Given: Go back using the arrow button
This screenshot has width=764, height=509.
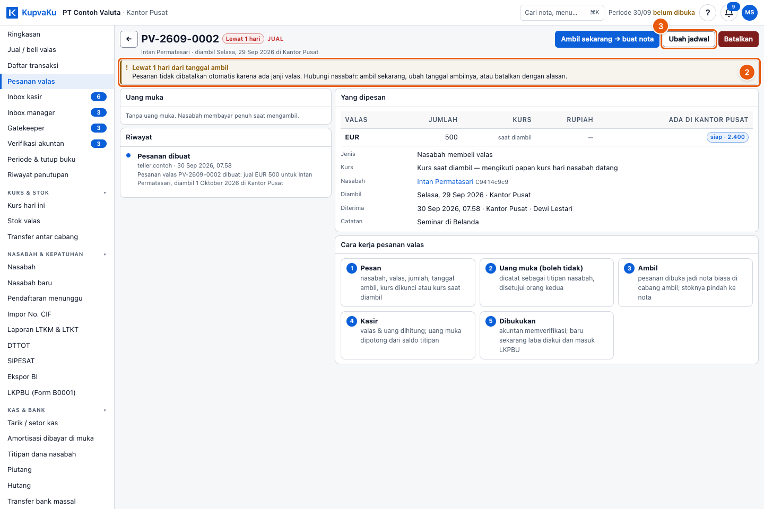Looking at the screenshot, I should click(129, 39).
